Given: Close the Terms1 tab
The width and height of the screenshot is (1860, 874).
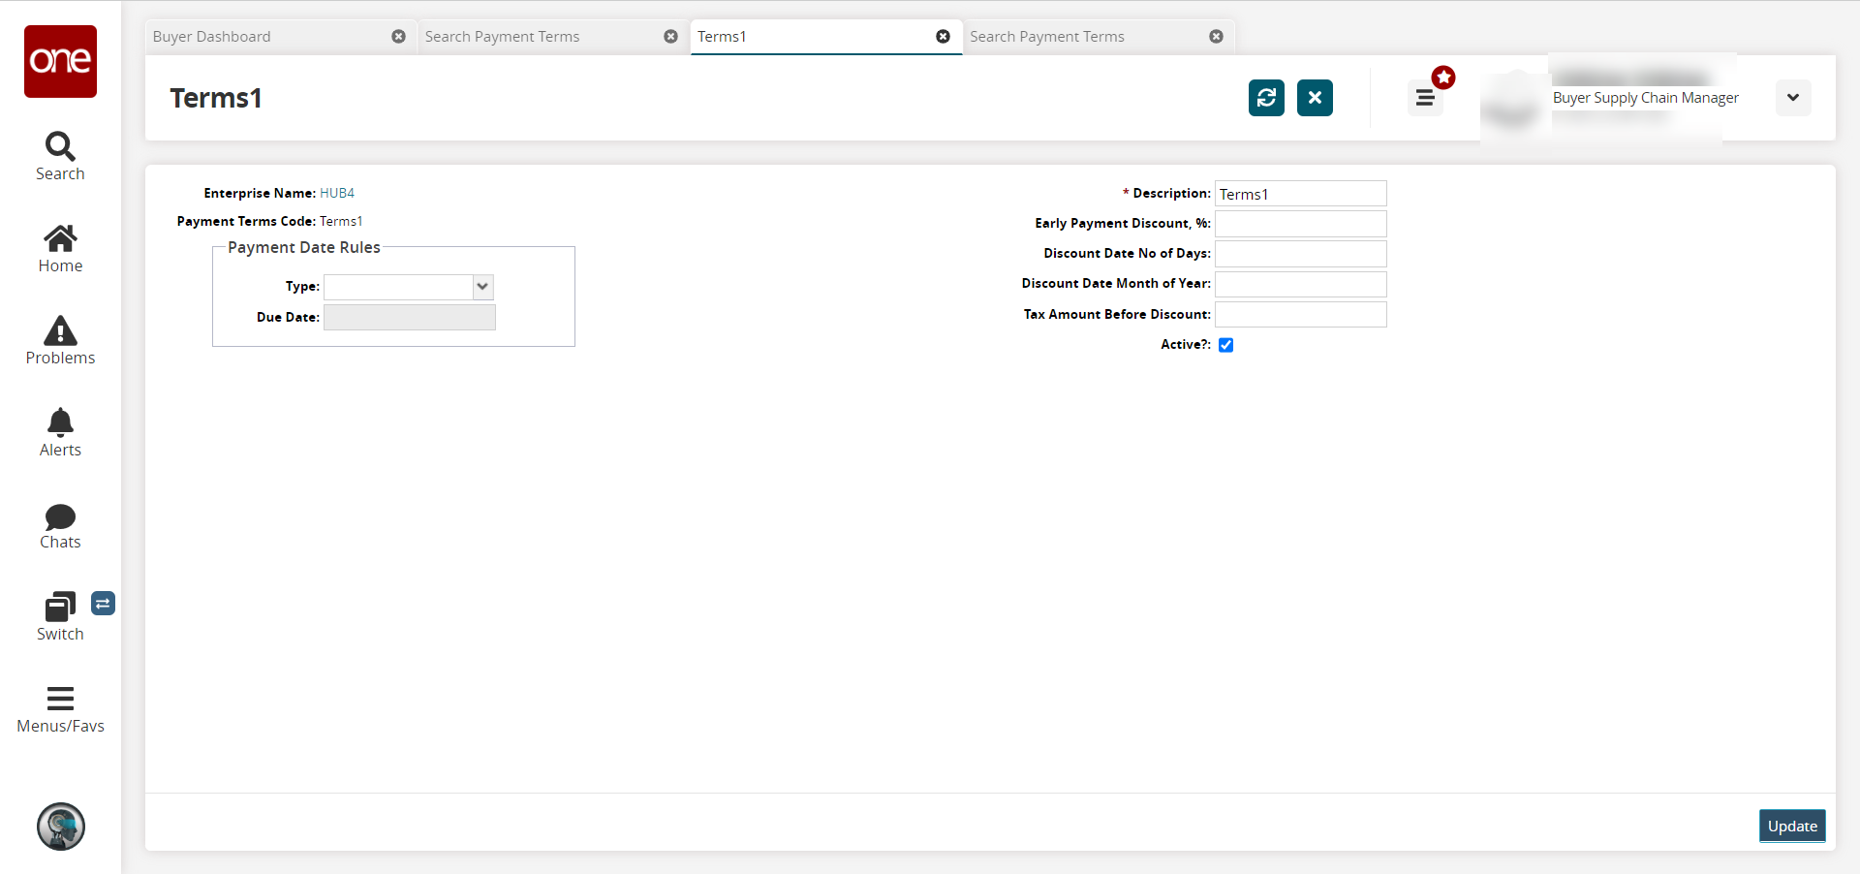Looking at the screenshot, I should pos(943,37).
